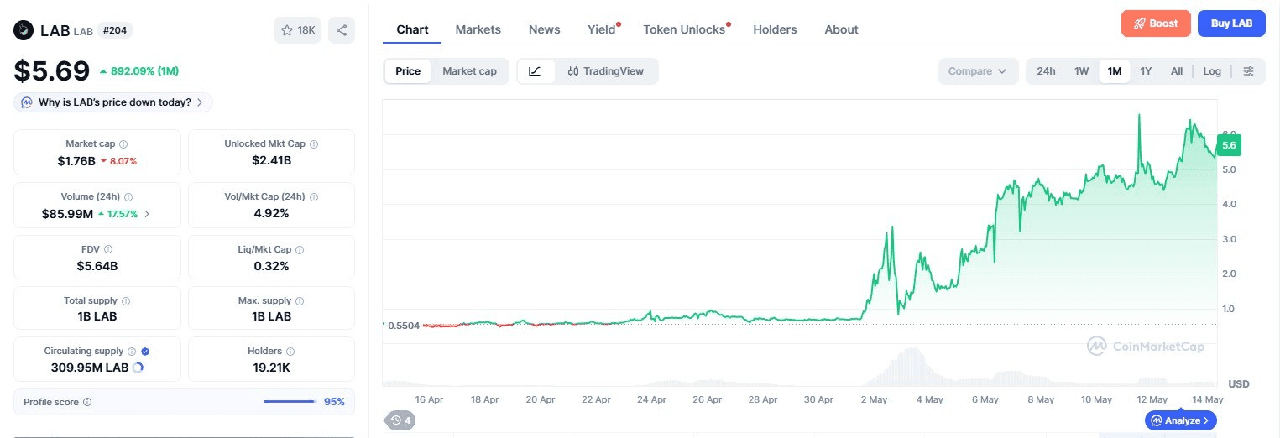Viewport: 1280px width, 438px height.
Task: Add LAB to watchlist with star button
Action: 297,30
